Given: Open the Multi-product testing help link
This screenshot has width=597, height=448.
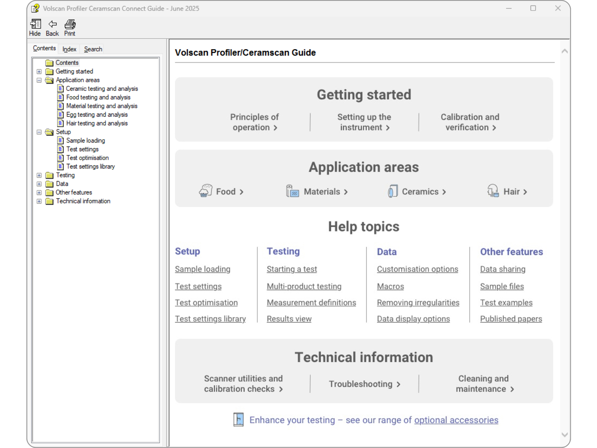Looking at the screenshot, I should 304,286.
